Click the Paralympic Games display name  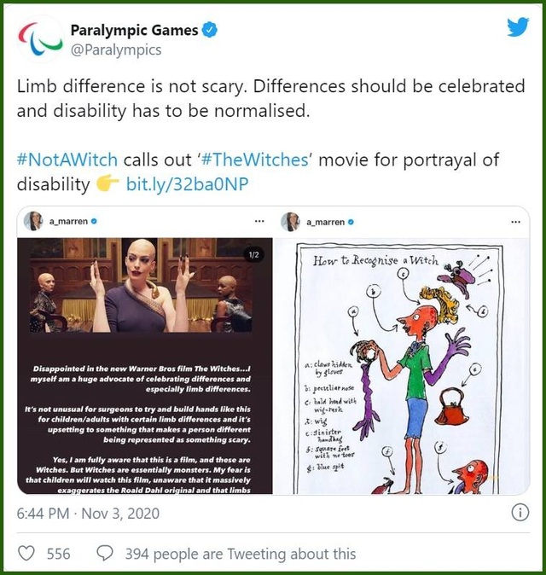click(134, 30)
